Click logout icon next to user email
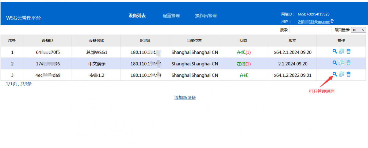This screenshot has width=368, height=148. pyautogui.click(x=332, y=21)
